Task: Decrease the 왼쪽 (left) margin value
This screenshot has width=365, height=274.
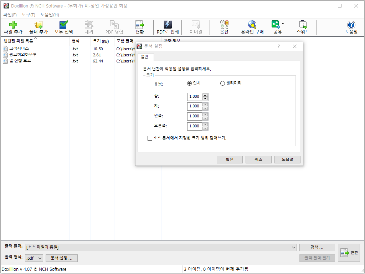Action: pos(205,118)
